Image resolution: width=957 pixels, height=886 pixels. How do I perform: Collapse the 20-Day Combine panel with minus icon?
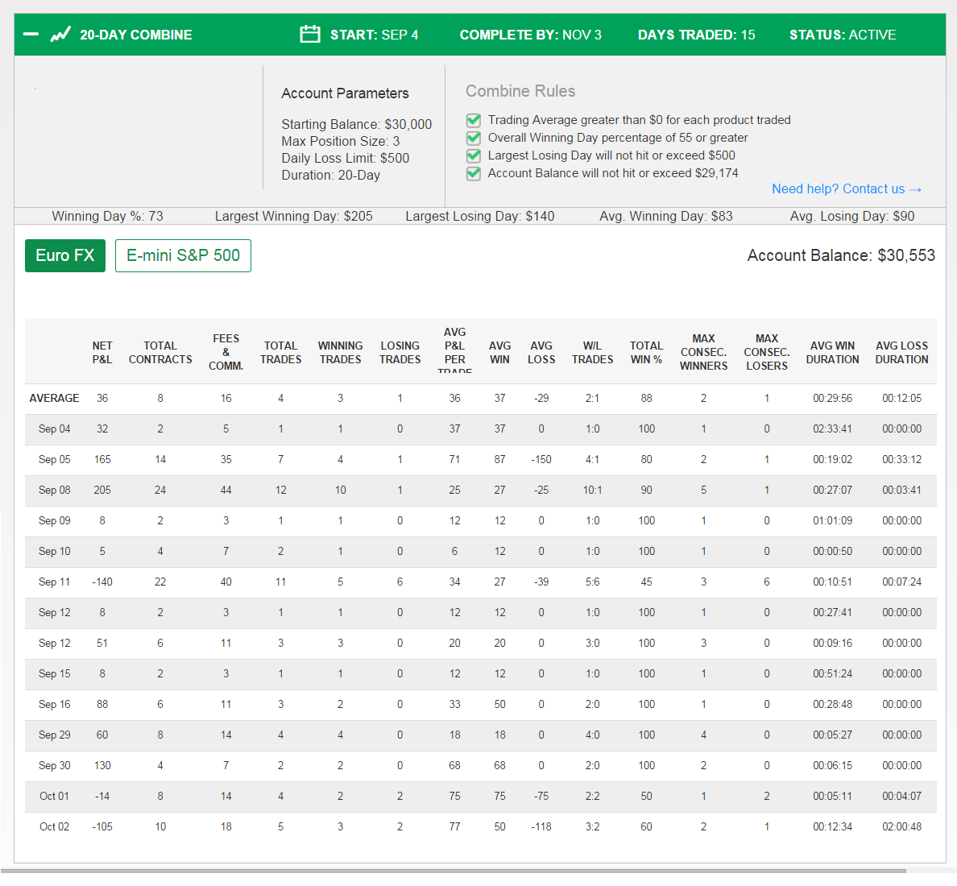31,34
